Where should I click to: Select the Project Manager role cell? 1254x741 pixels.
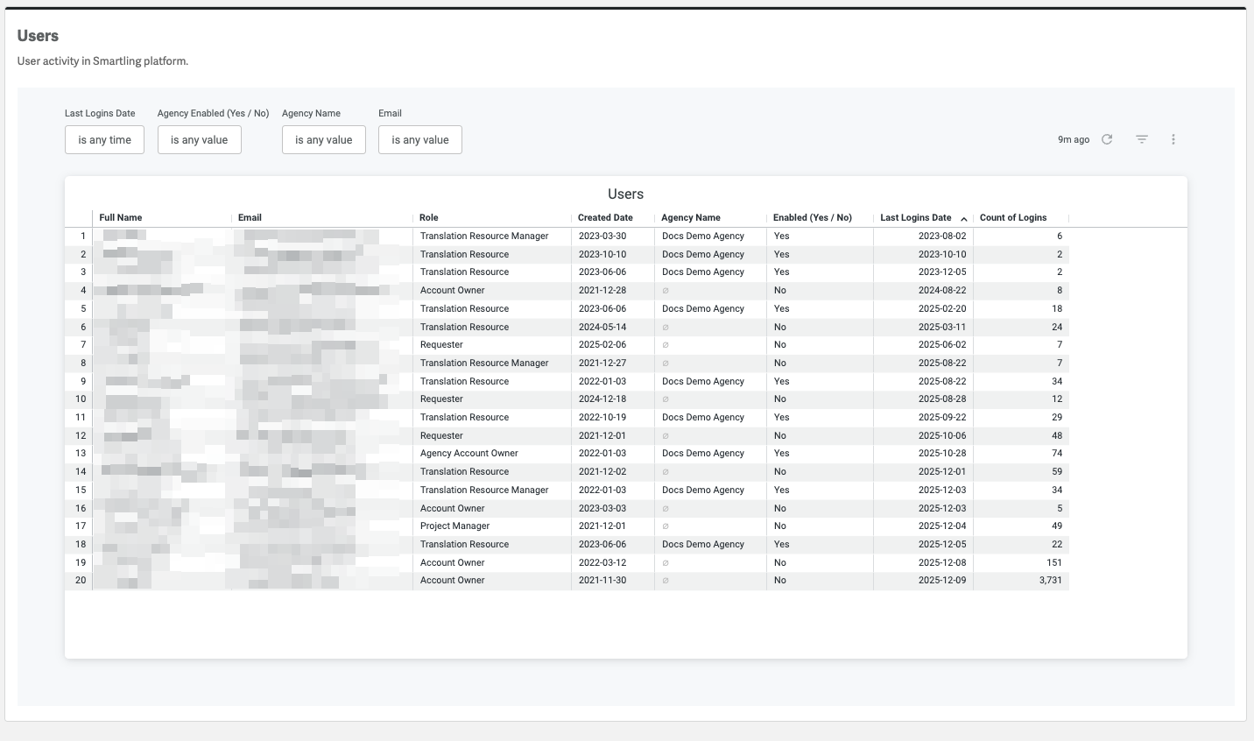tap(454, 526)
